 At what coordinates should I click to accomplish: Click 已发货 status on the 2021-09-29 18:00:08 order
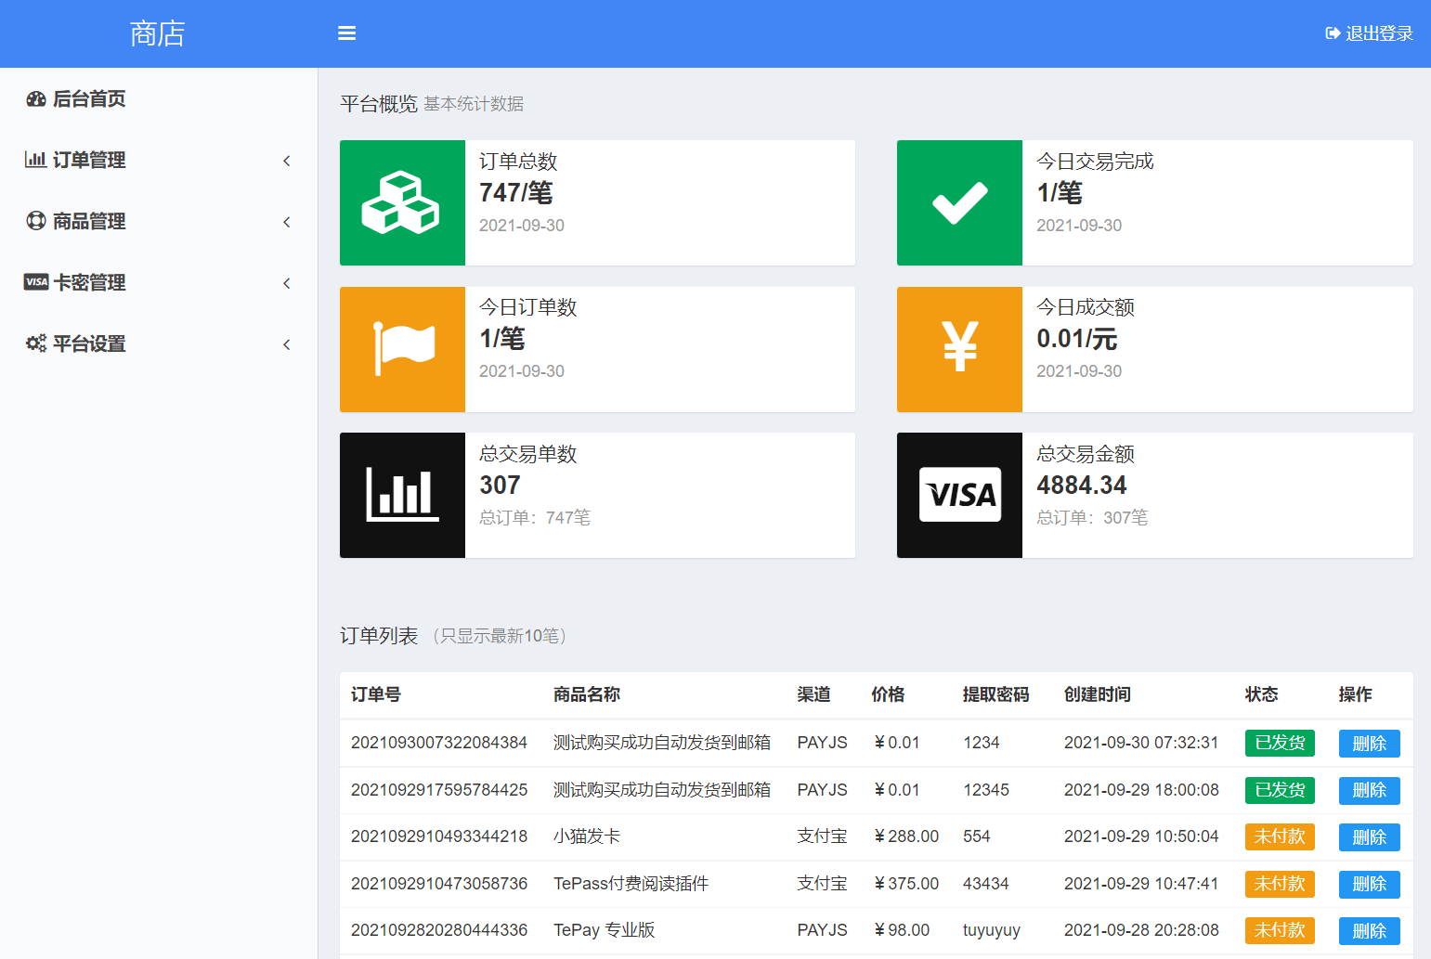[1280, 790]
